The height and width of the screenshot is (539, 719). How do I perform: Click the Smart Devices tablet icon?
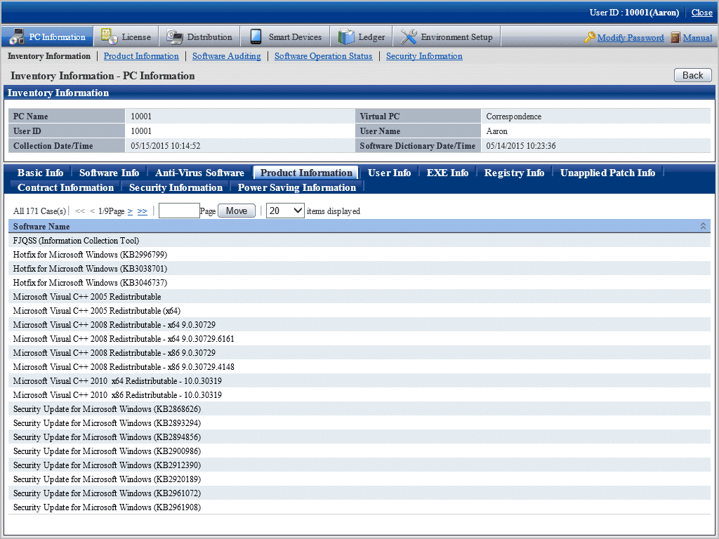(256, 36)
